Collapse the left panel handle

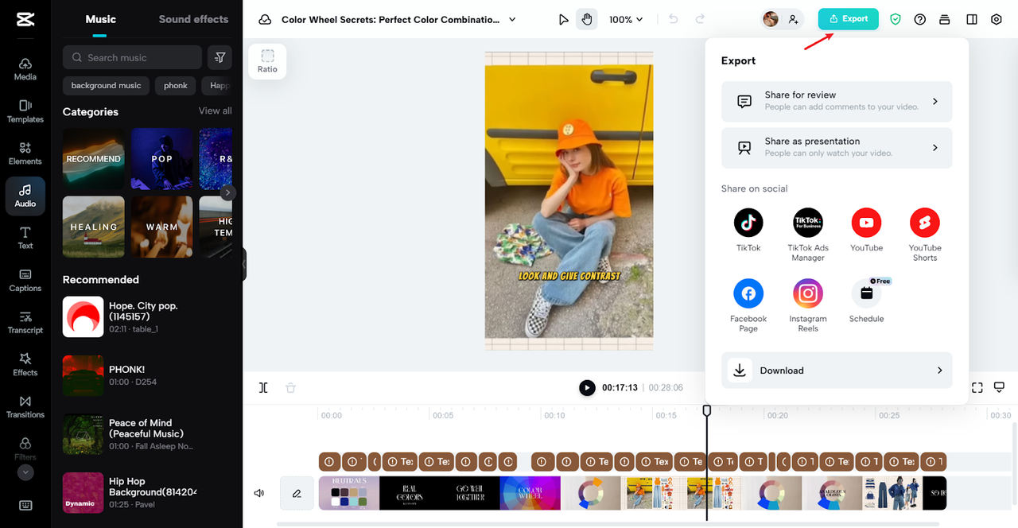coord(244,264)
